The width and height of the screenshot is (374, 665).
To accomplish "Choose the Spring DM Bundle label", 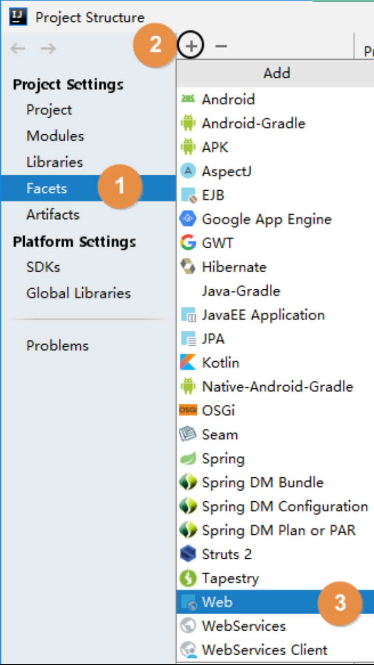I will (x=263, y=483).
